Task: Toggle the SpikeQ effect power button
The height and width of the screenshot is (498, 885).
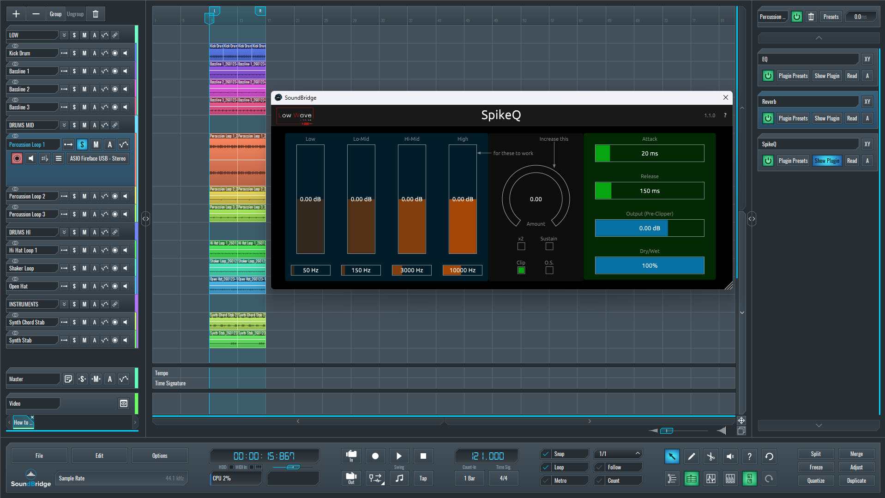Action: click(768, 161)
